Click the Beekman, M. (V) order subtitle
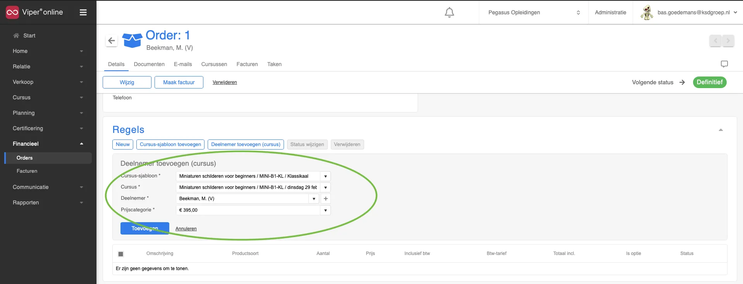This screenshot has width=743, height=284. 170,48
